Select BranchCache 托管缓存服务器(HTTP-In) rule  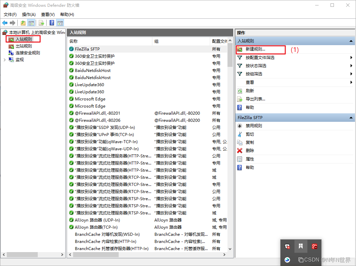148,249
